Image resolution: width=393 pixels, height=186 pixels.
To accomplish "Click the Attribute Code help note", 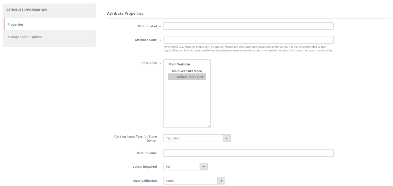I will [248, 48].
